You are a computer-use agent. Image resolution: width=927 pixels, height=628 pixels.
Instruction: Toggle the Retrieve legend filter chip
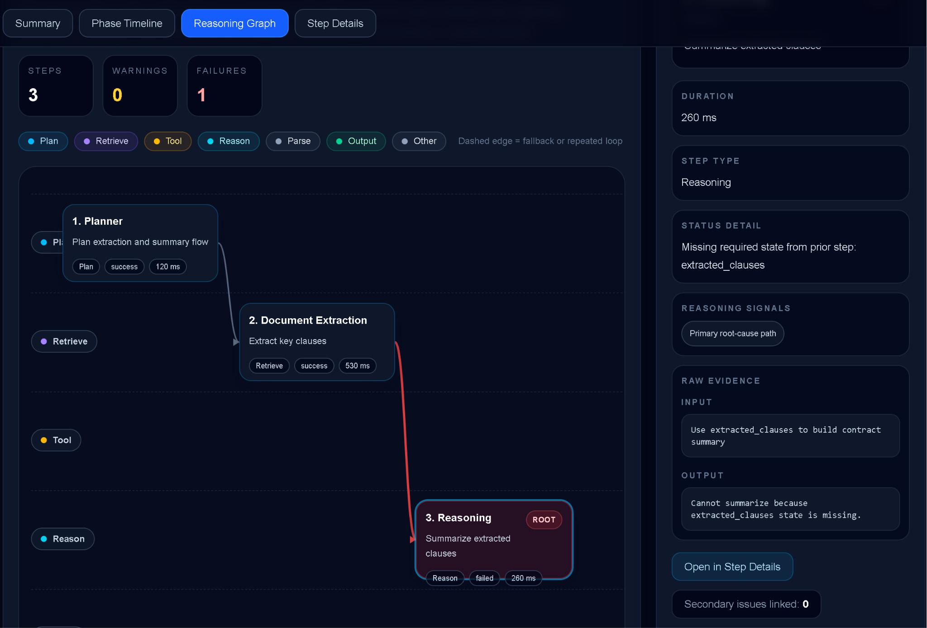coord(106,141)
